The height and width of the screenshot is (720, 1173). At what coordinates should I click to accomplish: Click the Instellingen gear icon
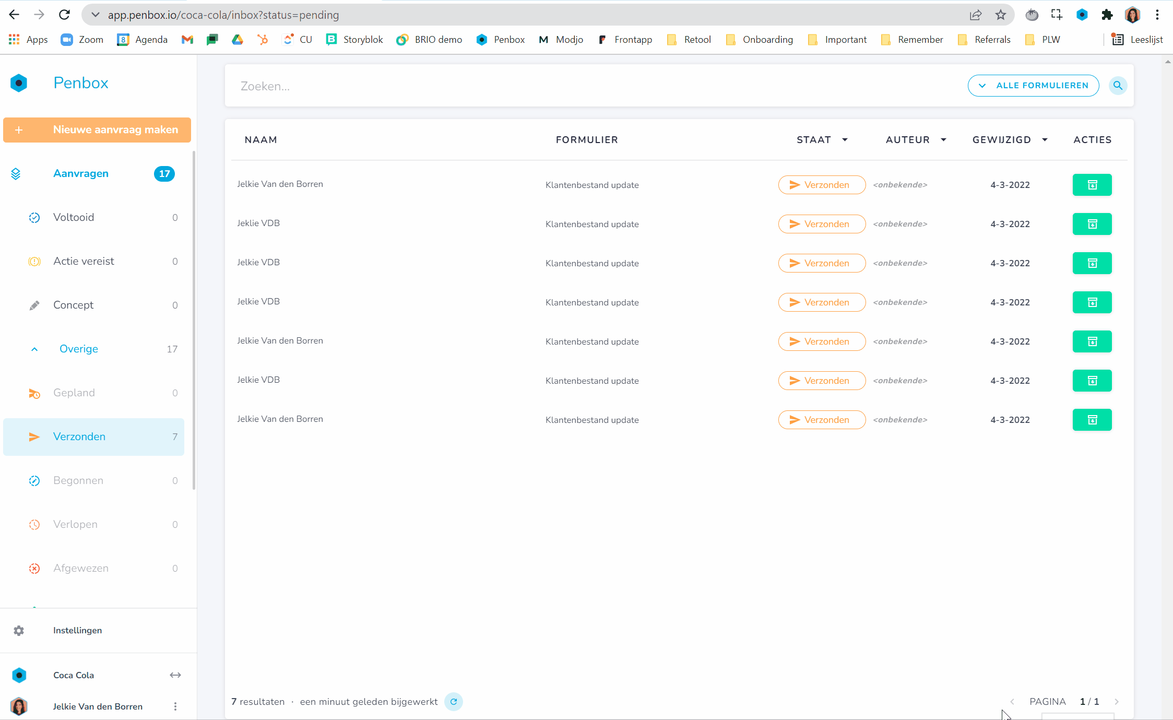[19, 630]
